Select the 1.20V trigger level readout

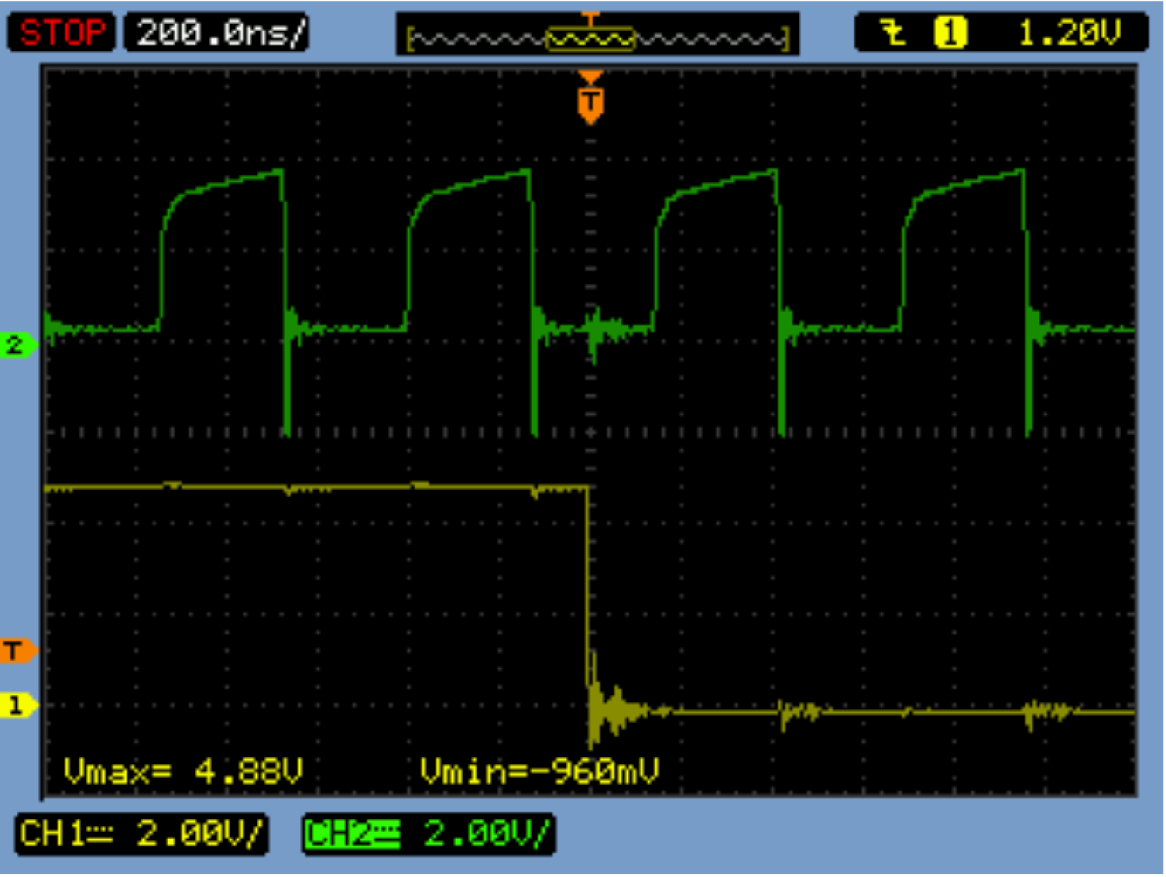1069,34
